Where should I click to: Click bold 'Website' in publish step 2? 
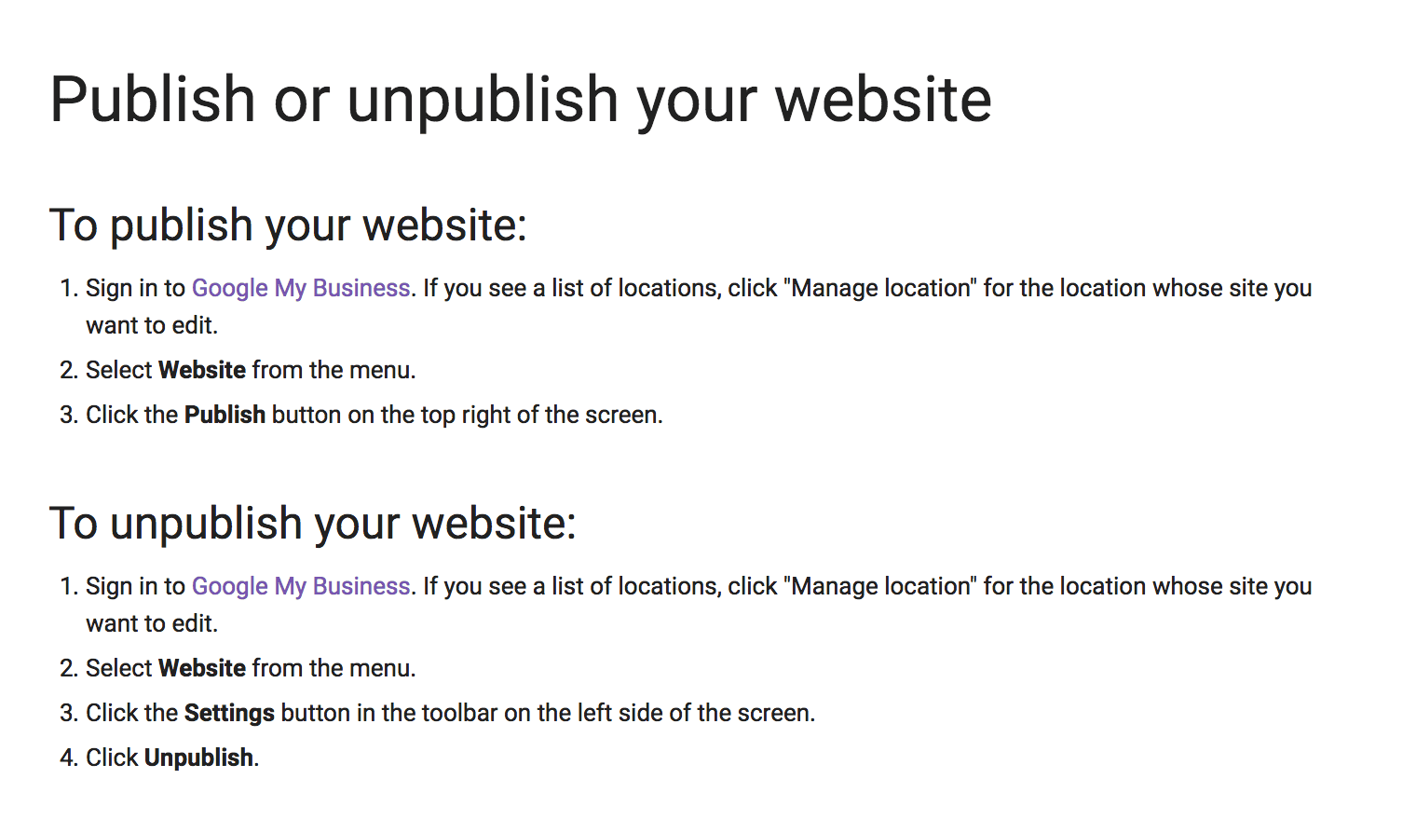pyautogui.click(x=202, y=370)
